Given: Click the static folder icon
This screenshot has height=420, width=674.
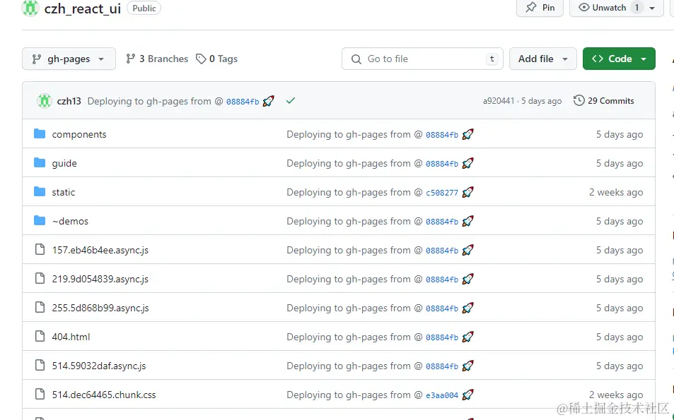Looking at the screenshot, I should click(x=40, y=191).
